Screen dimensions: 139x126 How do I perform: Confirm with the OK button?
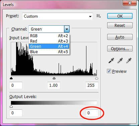point(120,16)
